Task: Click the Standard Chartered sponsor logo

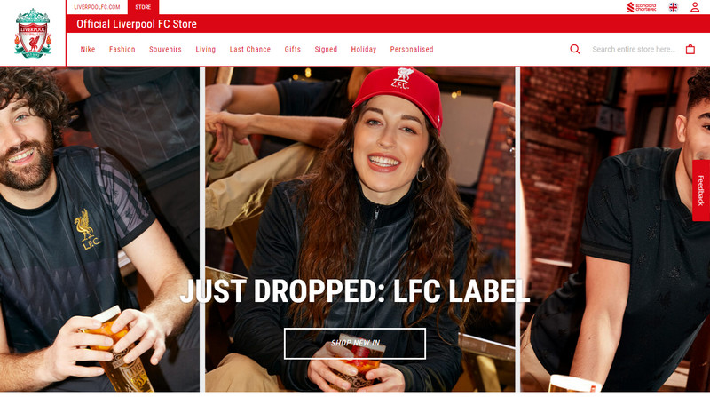Action: (x=642, y=7)
